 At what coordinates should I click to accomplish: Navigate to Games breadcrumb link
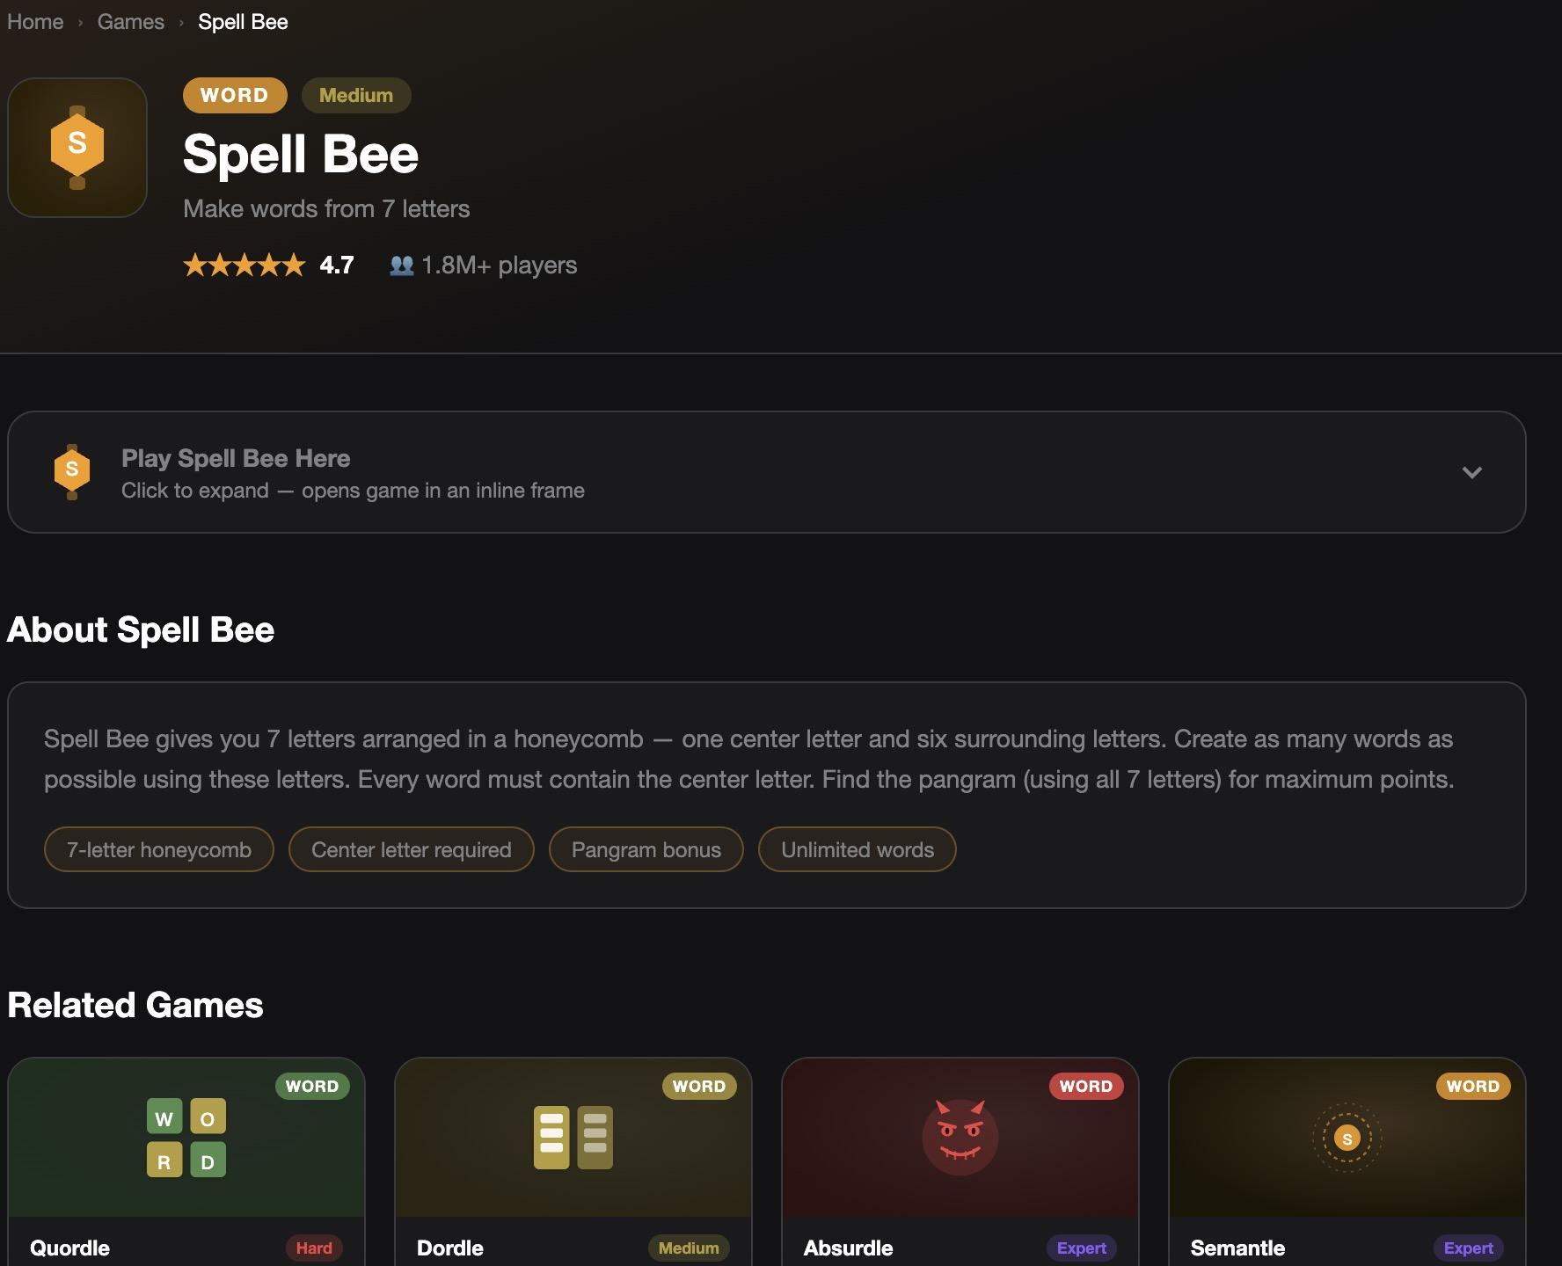click(x=130, y=22)
